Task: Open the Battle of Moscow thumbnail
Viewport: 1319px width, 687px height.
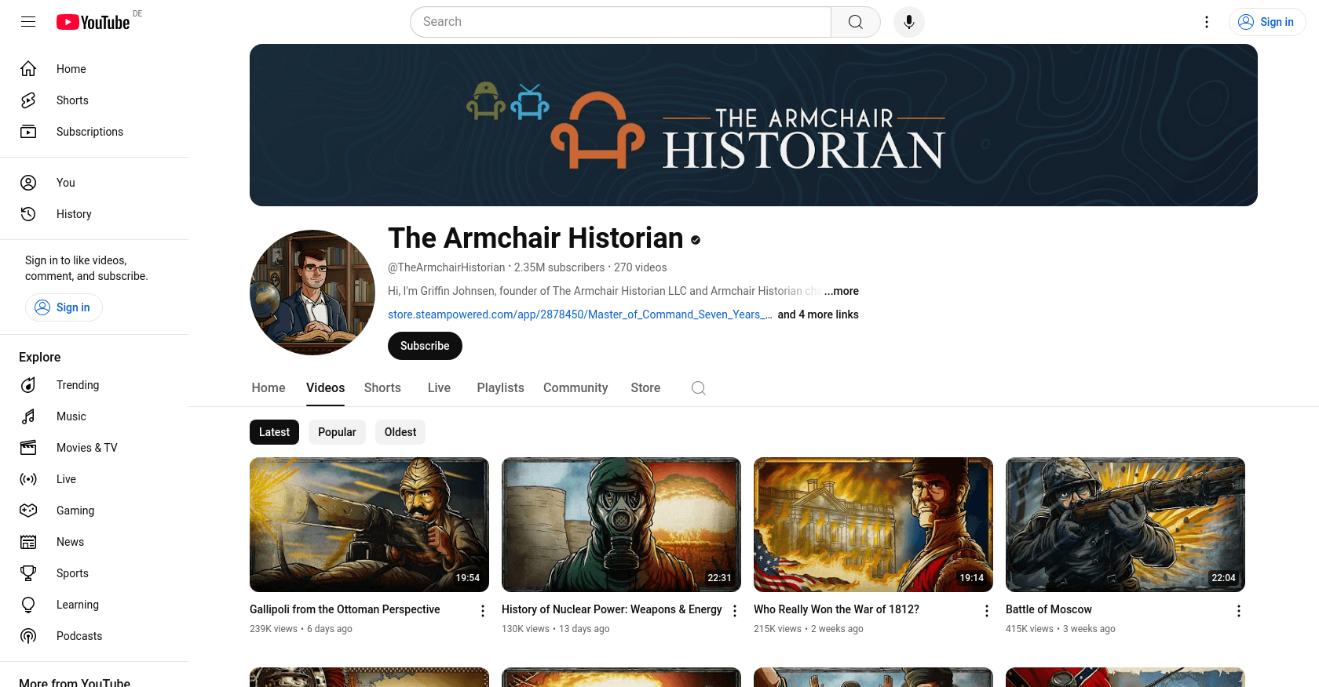Action: tap(1125, 525)
